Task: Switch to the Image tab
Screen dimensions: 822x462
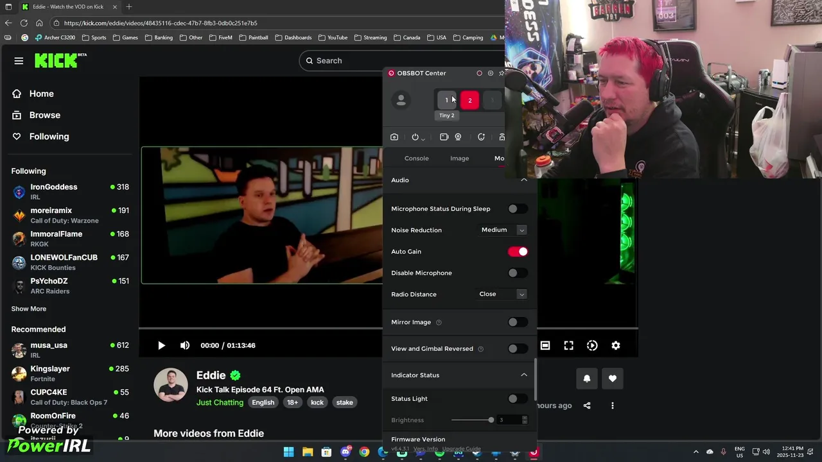Action: coord(459,158)
